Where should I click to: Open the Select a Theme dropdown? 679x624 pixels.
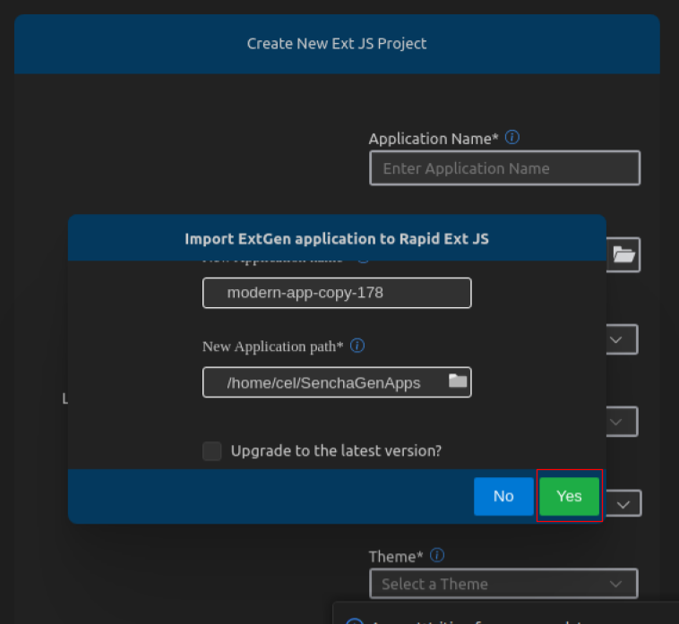click(x=503, y=584)
